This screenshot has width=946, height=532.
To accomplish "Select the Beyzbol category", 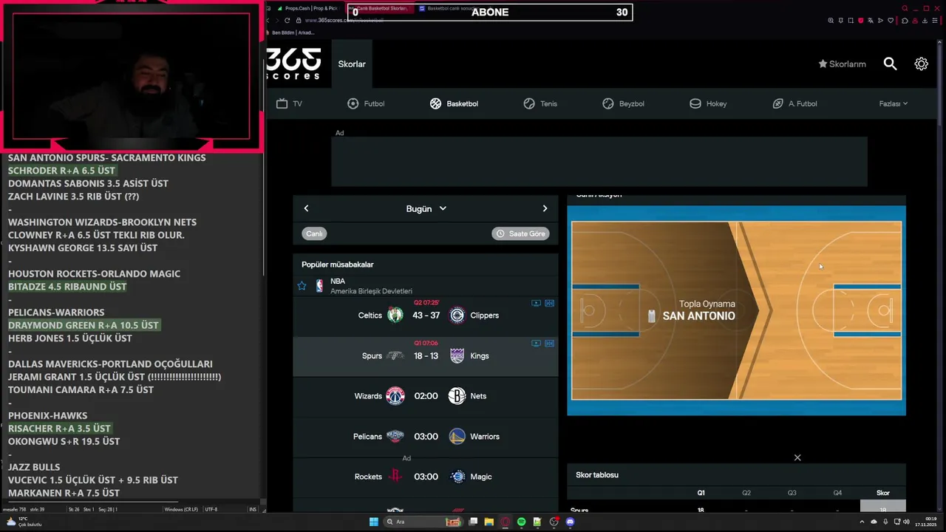I will click(x=623, y=103).
